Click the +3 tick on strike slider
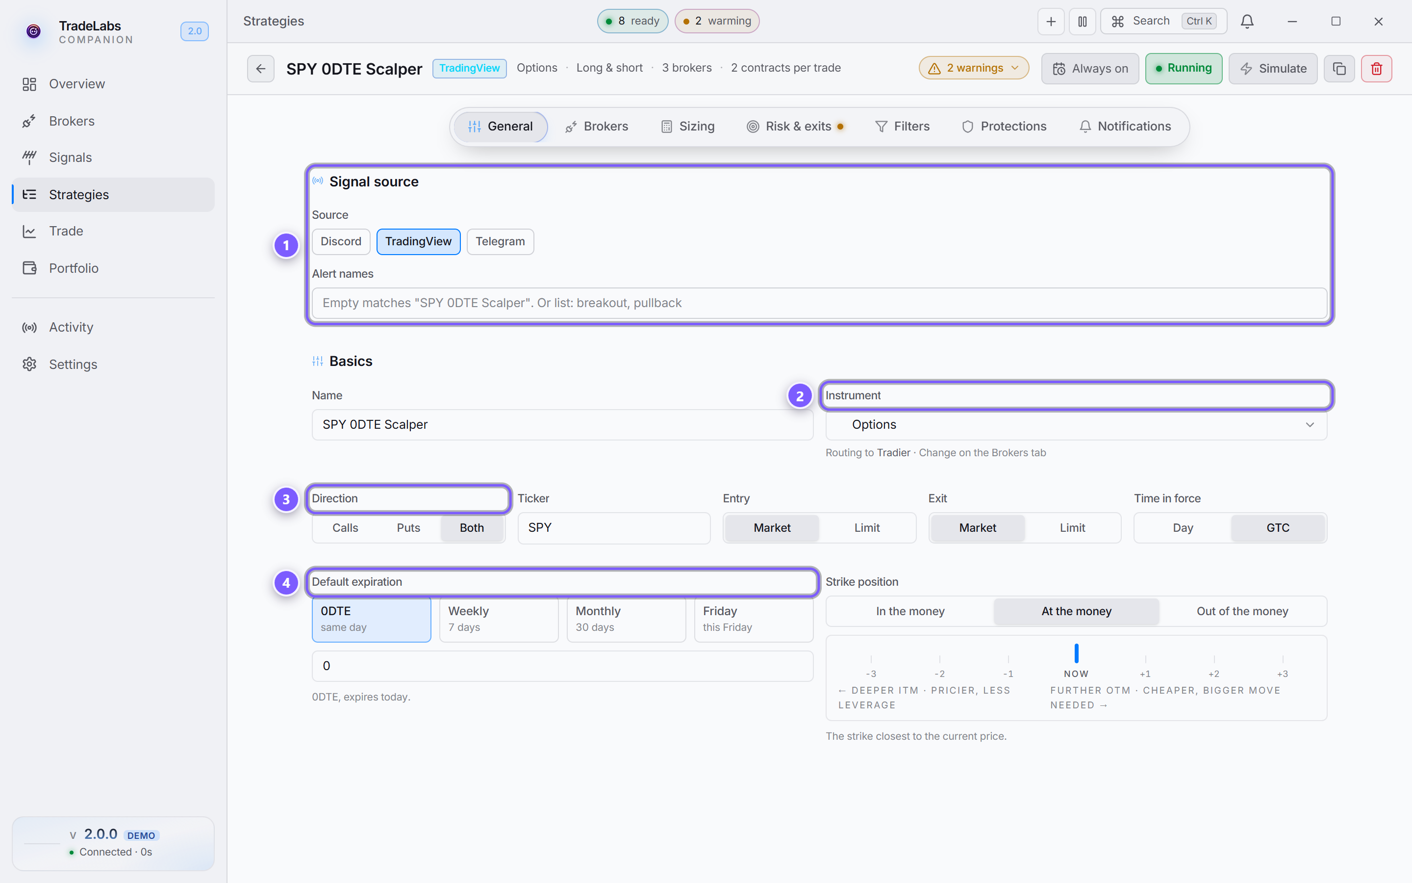 [1283, 665]
